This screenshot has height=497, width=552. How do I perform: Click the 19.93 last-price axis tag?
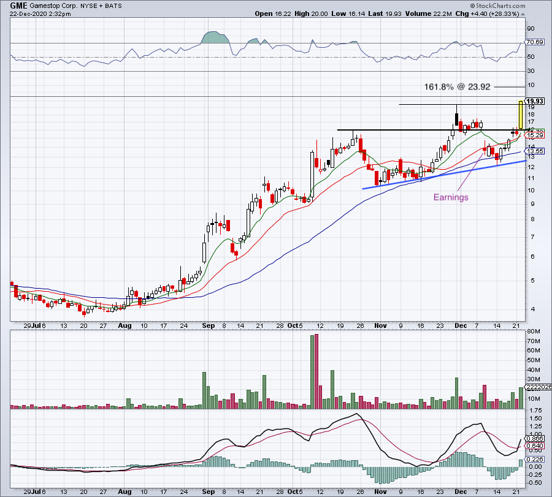point(535,101)
